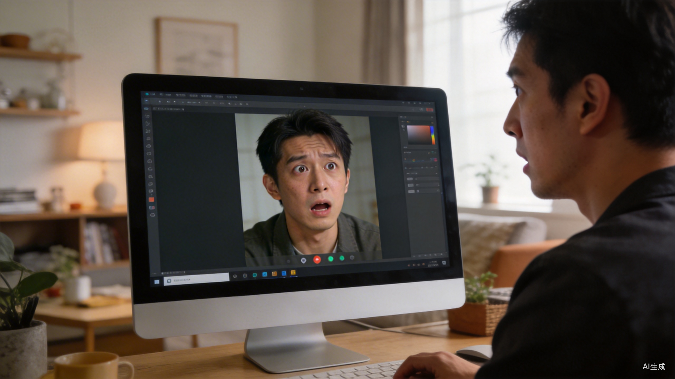Click the gray circle right of green buttons
The image size is (675, 379).
coord(352,257)
